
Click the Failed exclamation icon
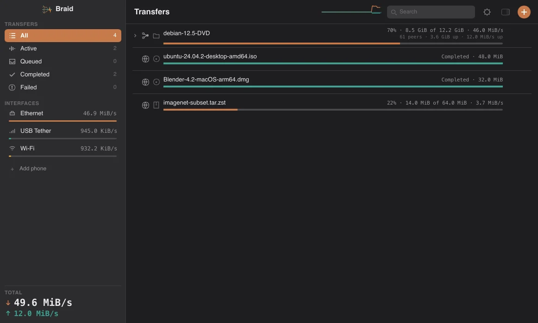tap(12, 87)
